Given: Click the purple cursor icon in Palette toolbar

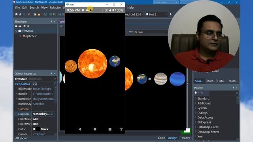Looking at the screenshot, I should pos(202,93).
